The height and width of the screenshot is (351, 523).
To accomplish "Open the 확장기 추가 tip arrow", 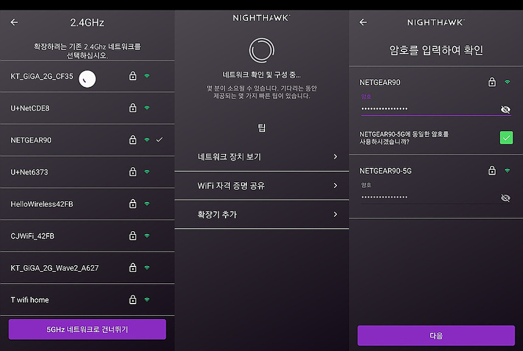I will (335, 214).
